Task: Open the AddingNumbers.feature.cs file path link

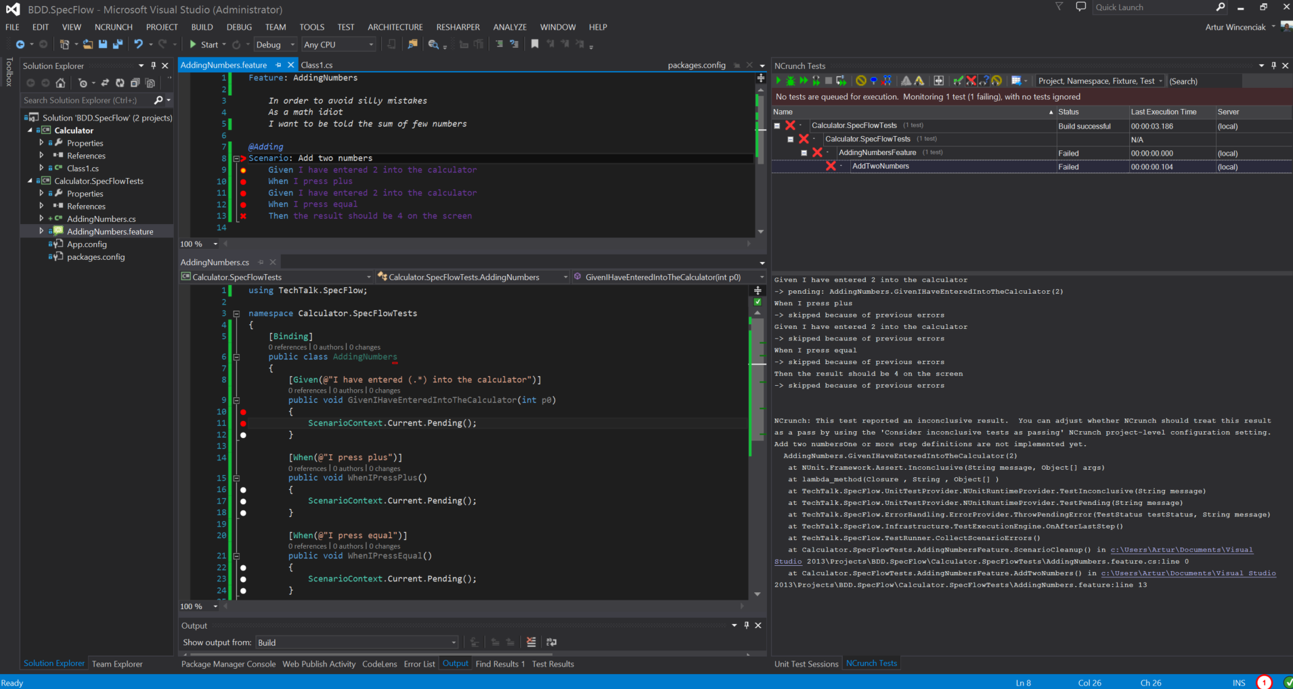Action: click(1181, 550)
